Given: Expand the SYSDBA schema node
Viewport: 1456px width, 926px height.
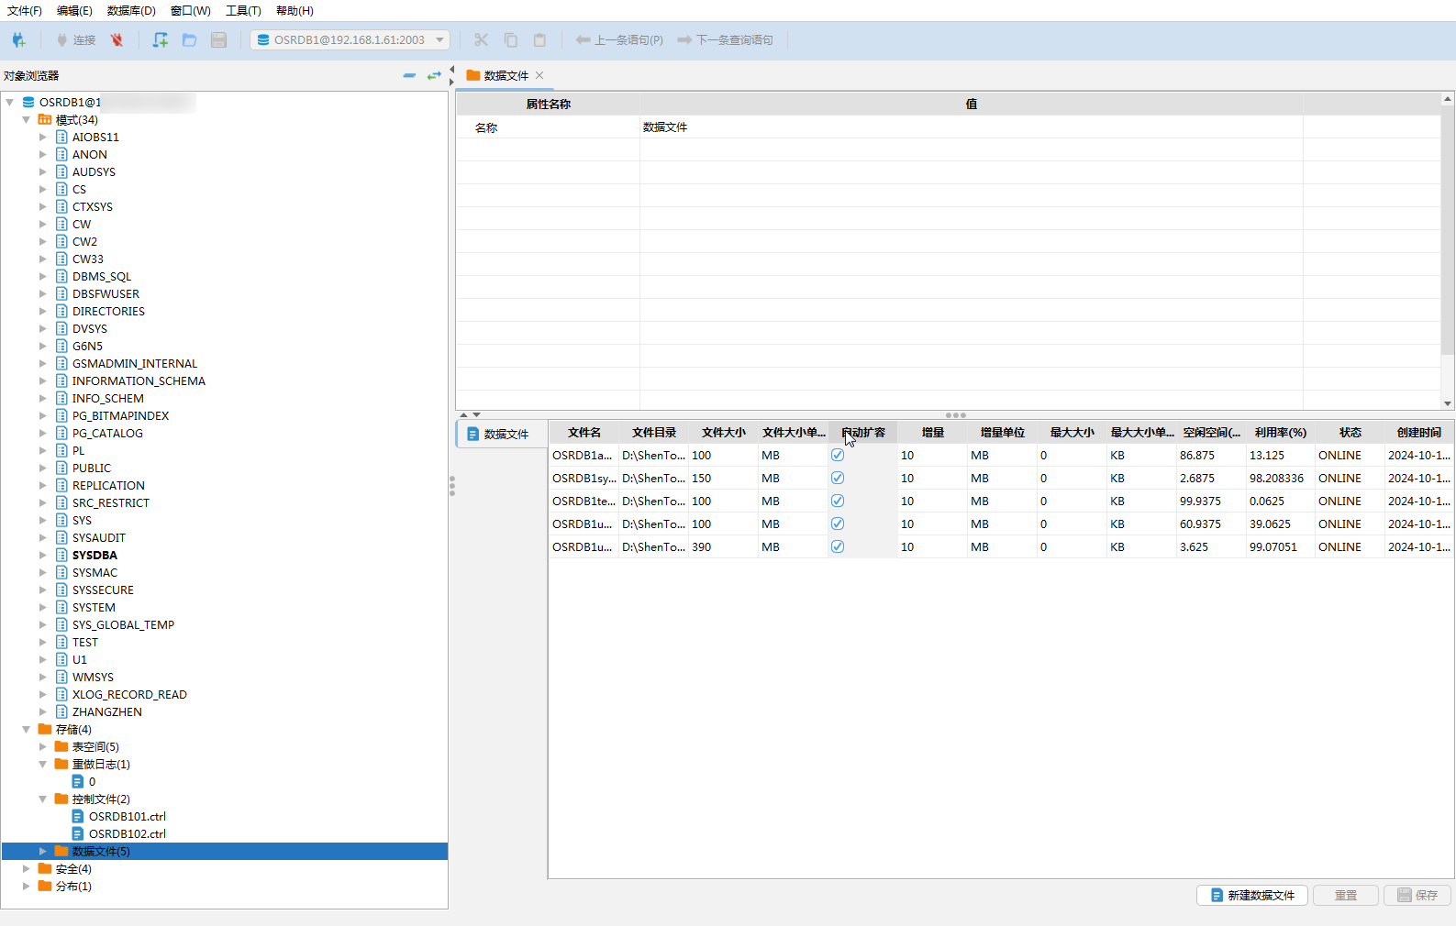Looking at the screenshot, I should point(43,555).
